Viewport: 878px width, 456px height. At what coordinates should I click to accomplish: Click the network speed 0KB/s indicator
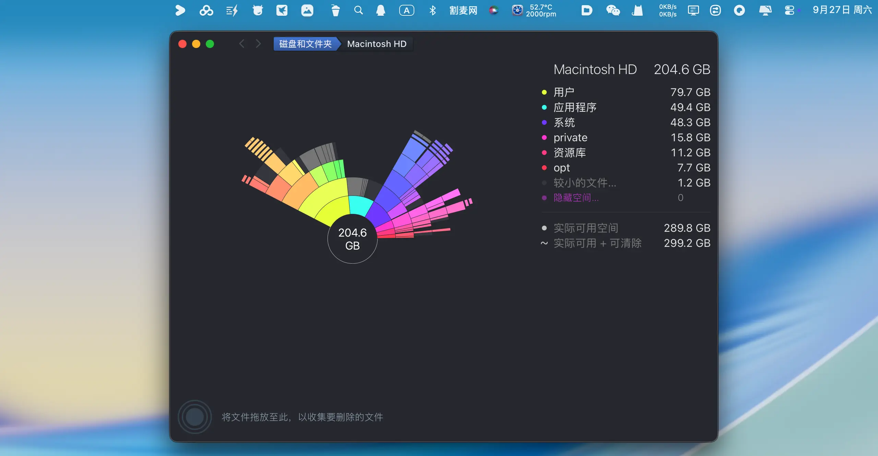pyautogui.click(x=667, y=10)
